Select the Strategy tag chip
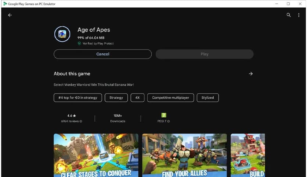 [116, 98]
